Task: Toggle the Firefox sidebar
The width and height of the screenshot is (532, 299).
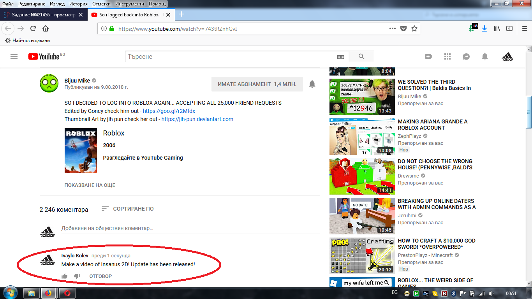Action: pos(509,28)
